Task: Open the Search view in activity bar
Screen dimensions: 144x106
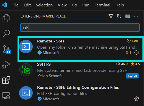Action: tap(6, 33)
